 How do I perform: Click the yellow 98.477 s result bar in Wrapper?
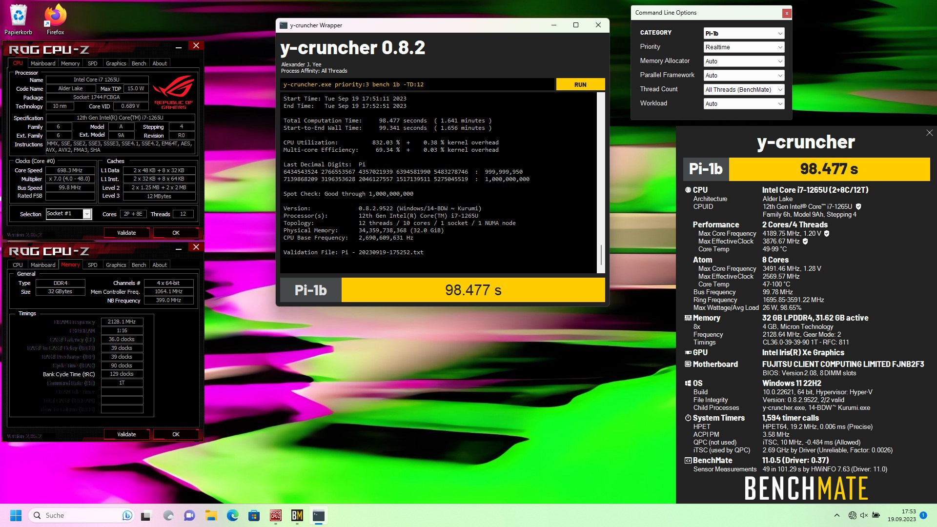pos(473,290)
